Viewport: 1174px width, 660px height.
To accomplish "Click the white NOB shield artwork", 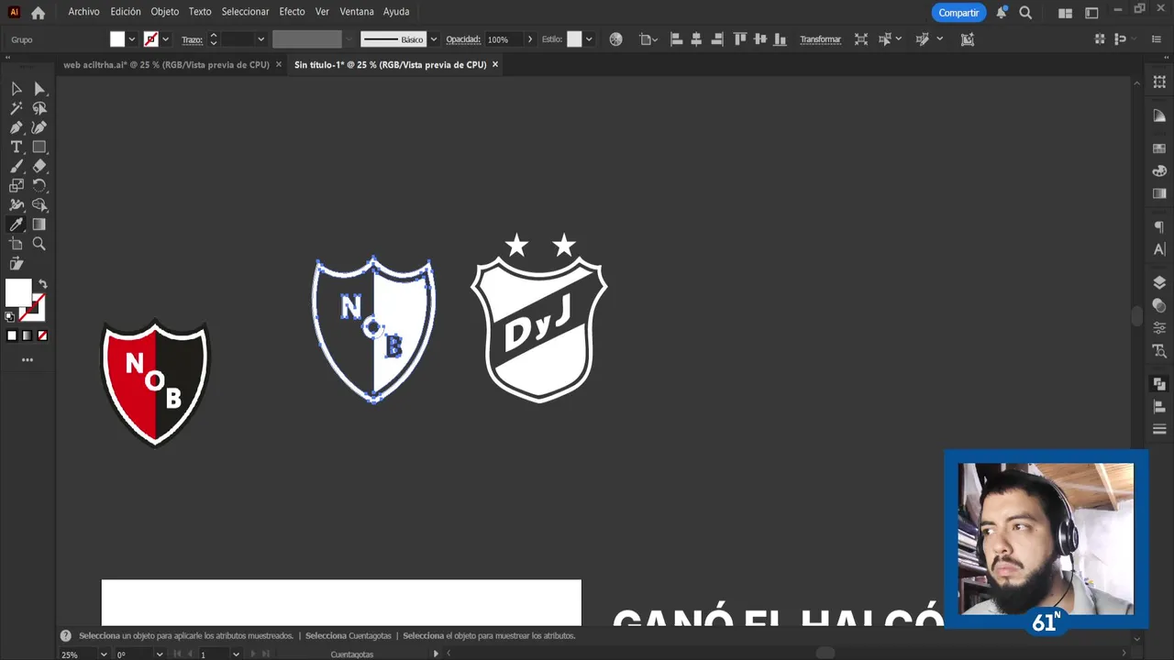I will pos(373,330).
